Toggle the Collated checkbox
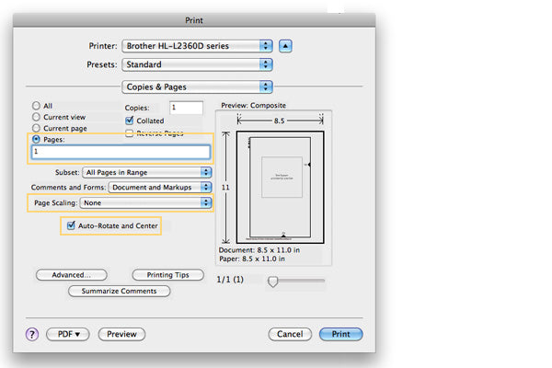The height and width of the screenshot is (368, 552). (130, 121)
